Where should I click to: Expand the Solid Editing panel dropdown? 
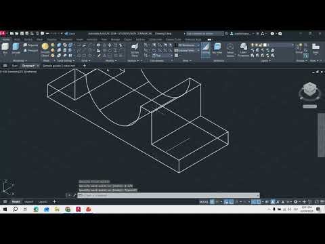click(66, 60)
